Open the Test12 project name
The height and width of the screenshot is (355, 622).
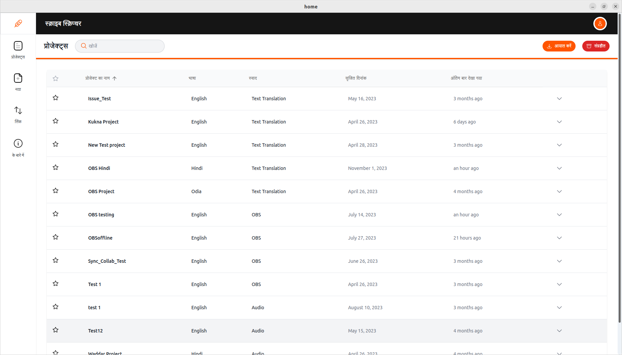[x=95, y=331]
